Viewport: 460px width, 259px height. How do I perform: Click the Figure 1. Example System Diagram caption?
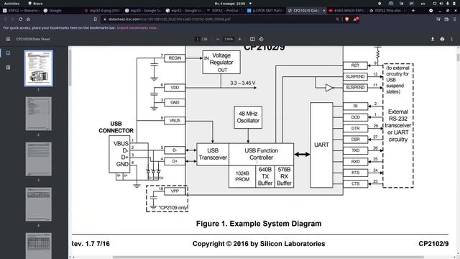point(259,224)
